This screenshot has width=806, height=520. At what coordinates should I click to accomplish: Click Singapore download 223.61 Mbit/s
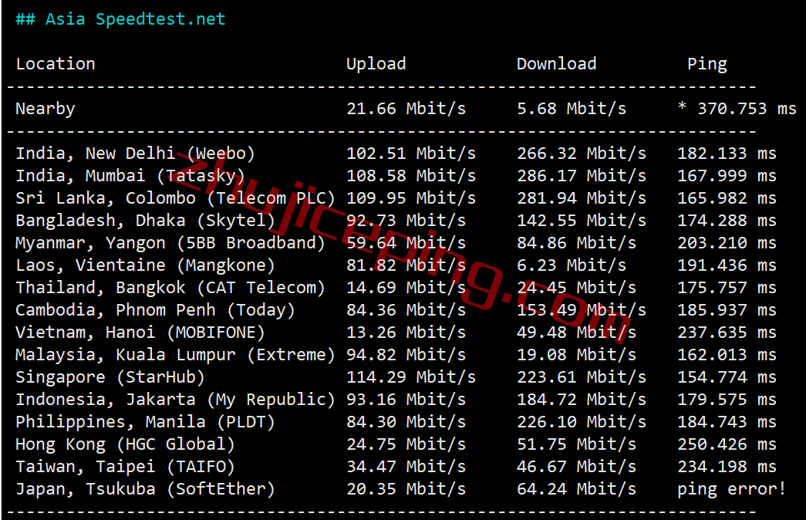582,377
